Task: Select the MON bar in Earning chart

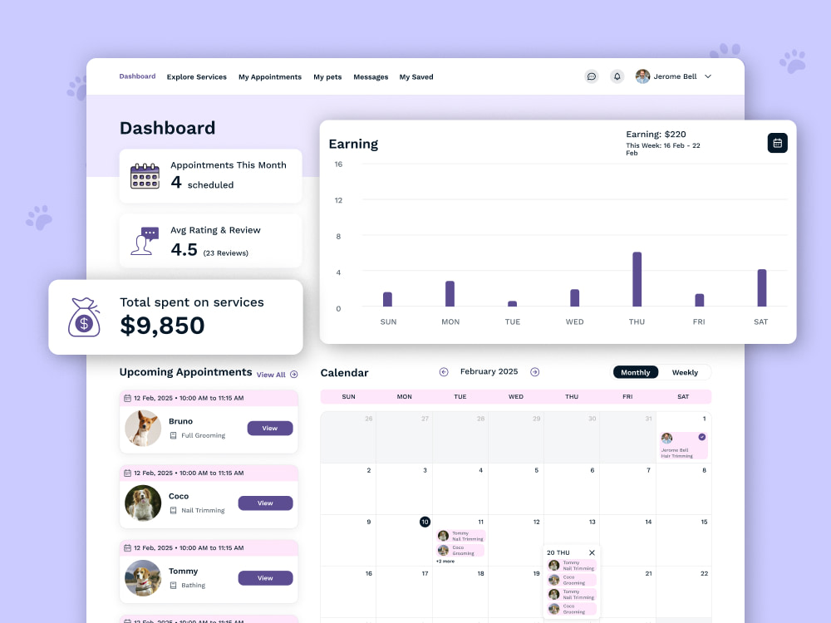Action: click(450, 293)
